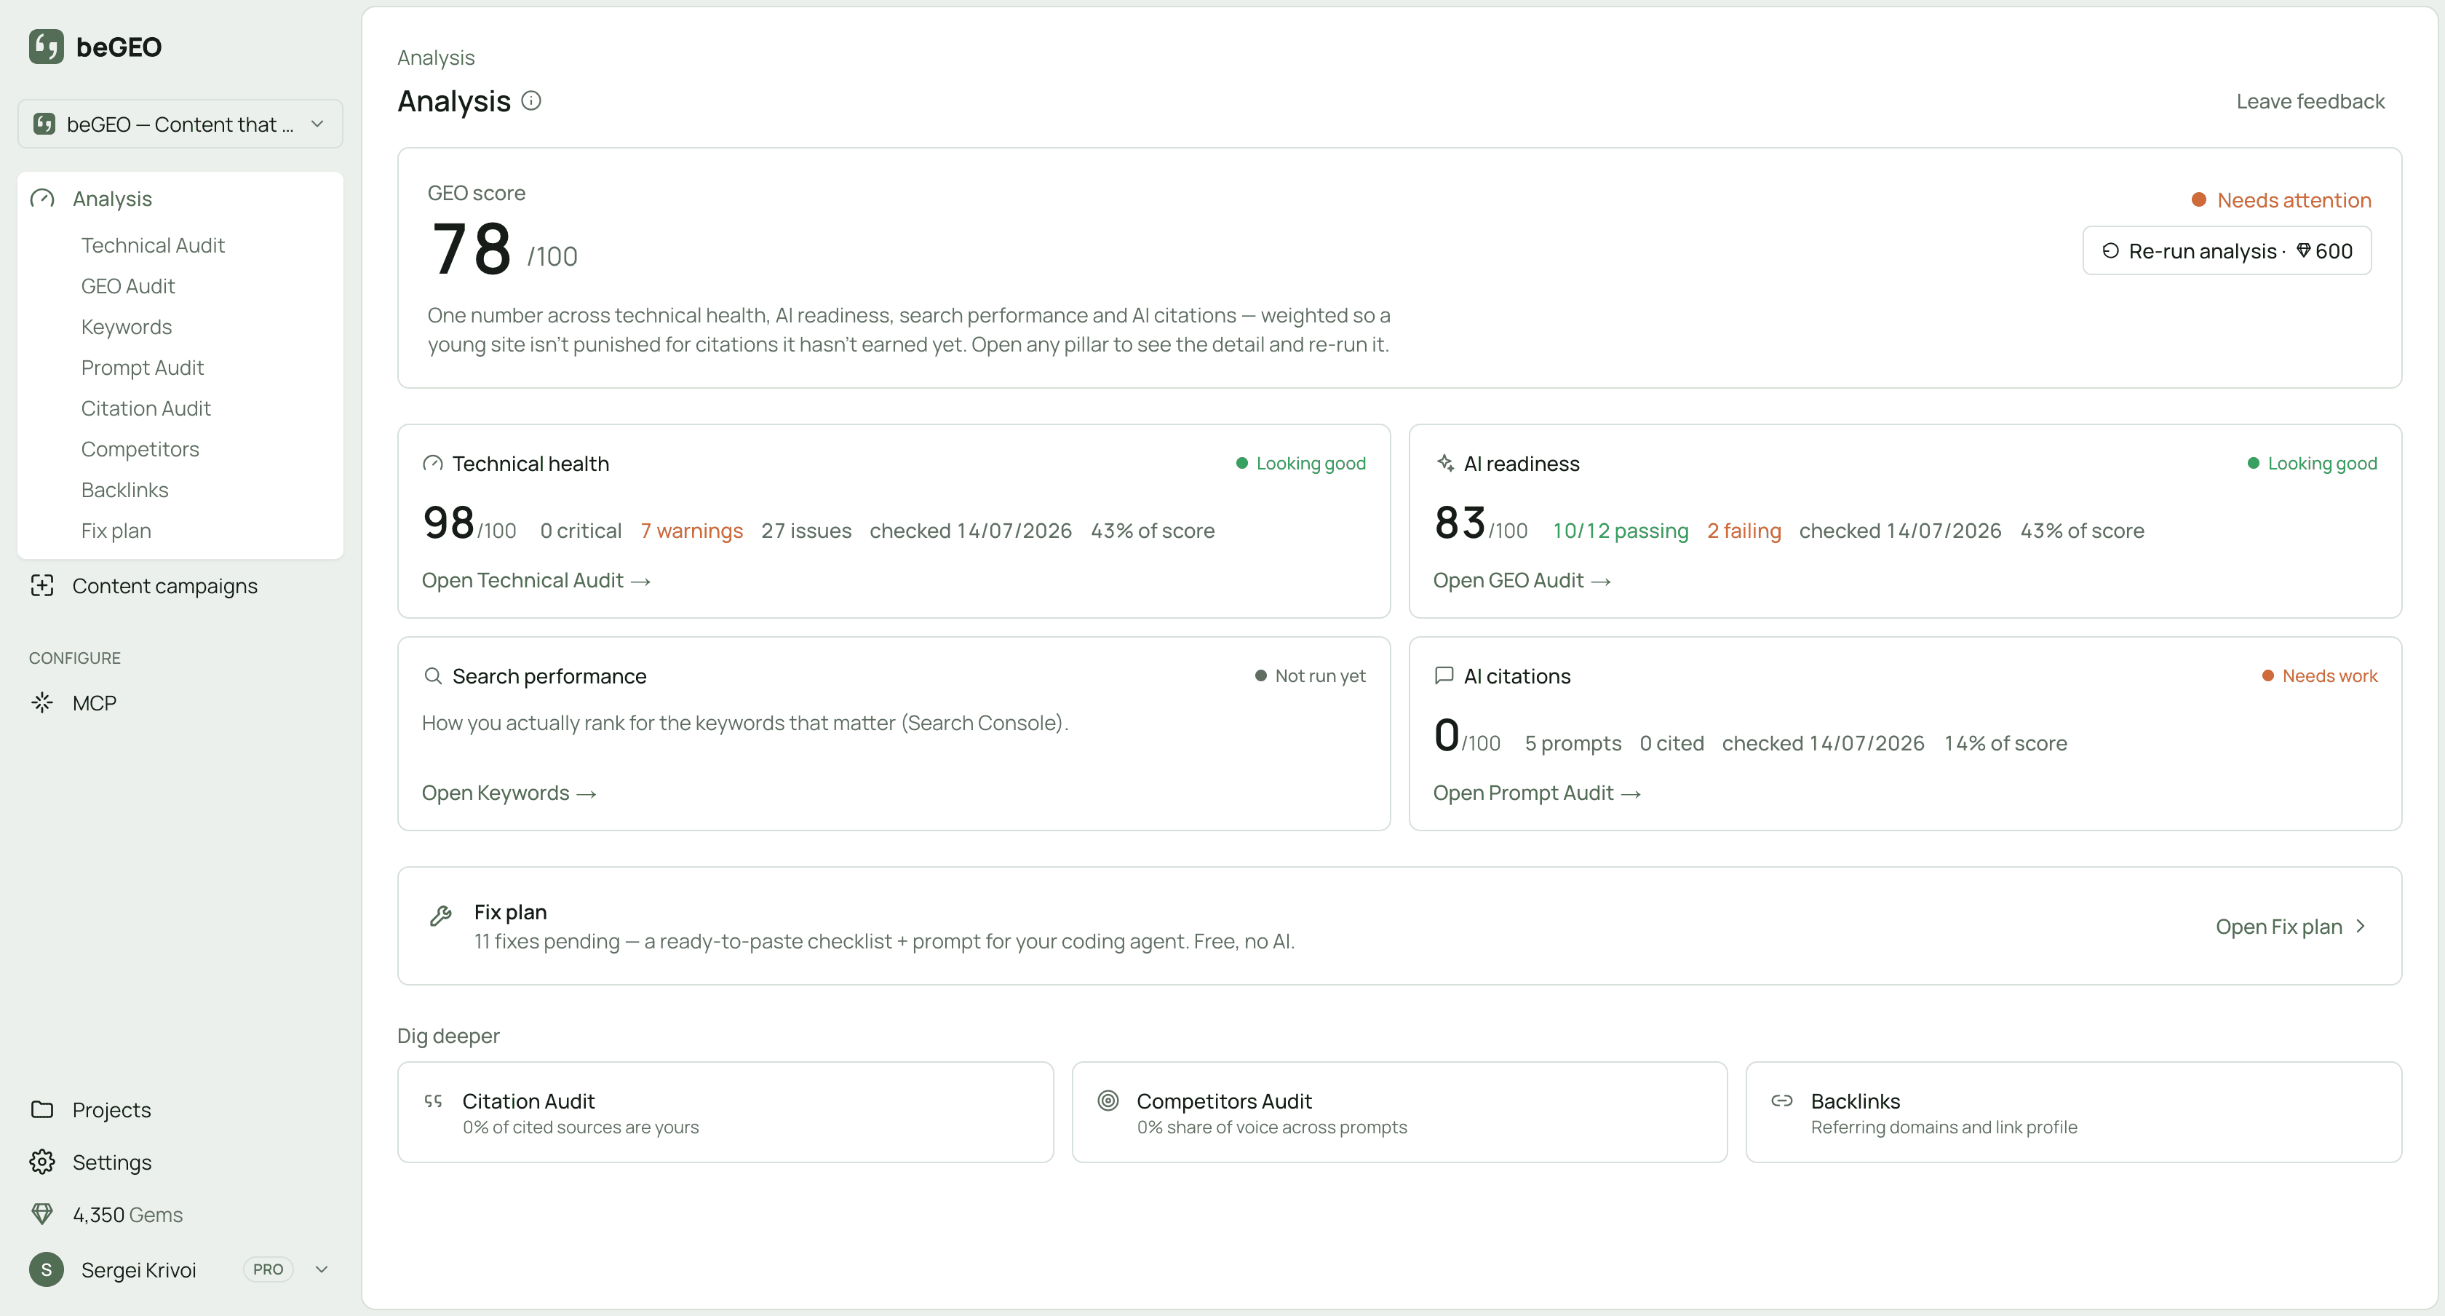Click the 'Not run yet' status

[1310, 676]
